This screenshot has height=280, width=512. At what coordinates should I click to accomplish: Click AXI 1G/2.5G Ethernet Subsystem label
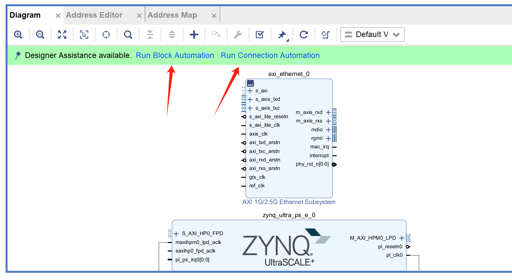click(289, 202)
